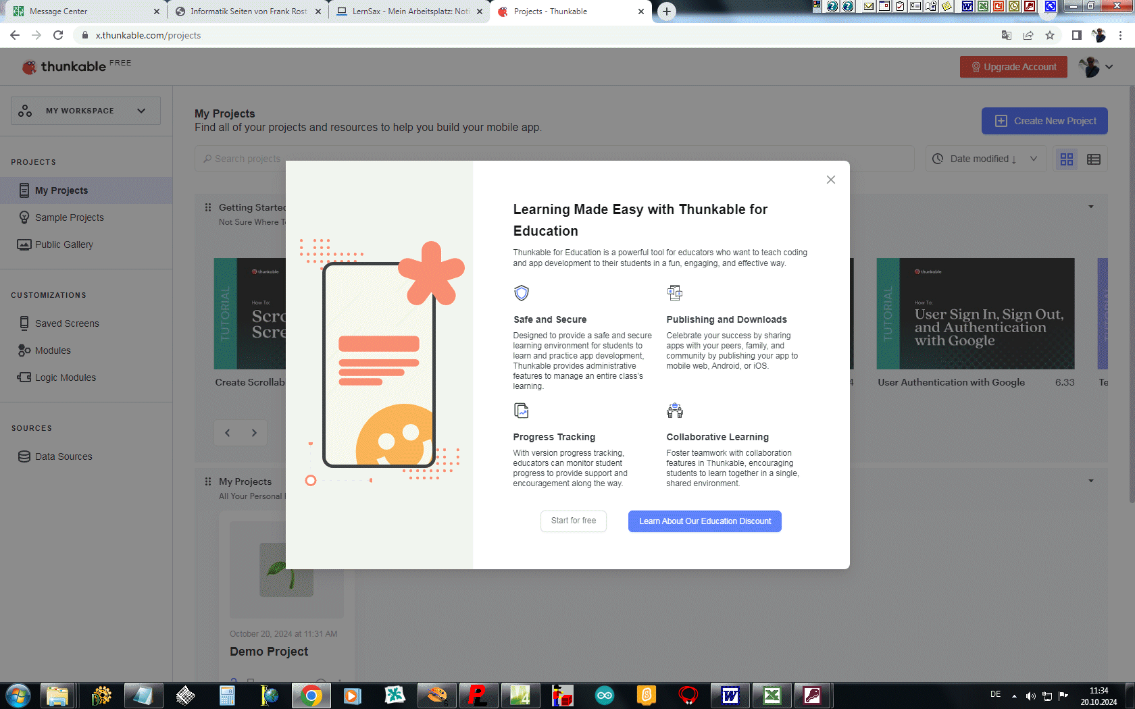Click the browser forward button
This screenshot has width=1135, height=709.
(36, 35)
